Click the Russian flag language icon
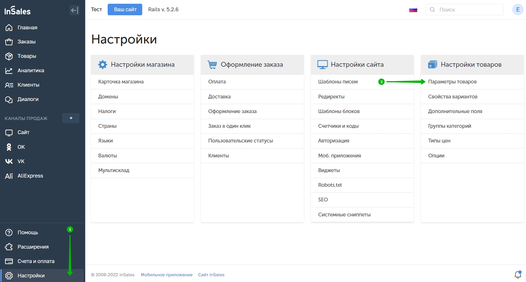 click(x=413, y=10)
